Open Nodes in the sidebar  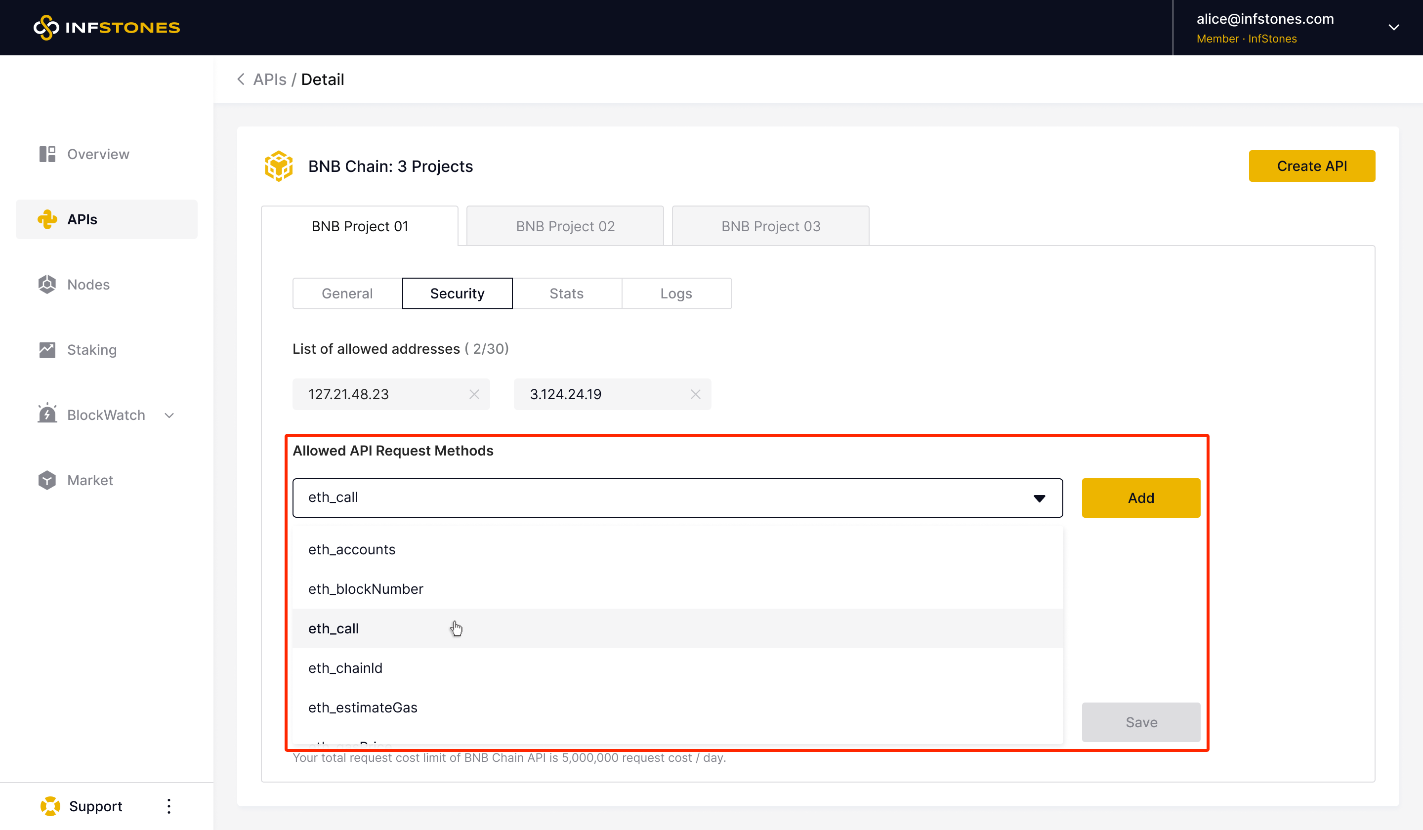click(107, 285)
